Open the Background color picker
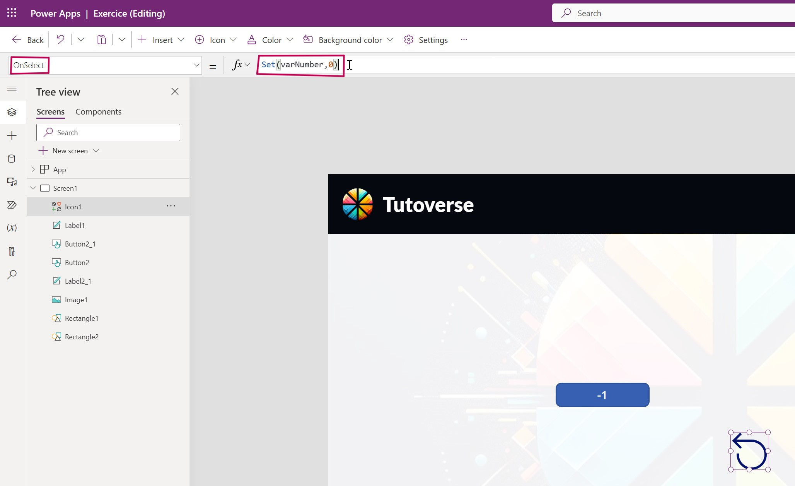 pos(350,40)
